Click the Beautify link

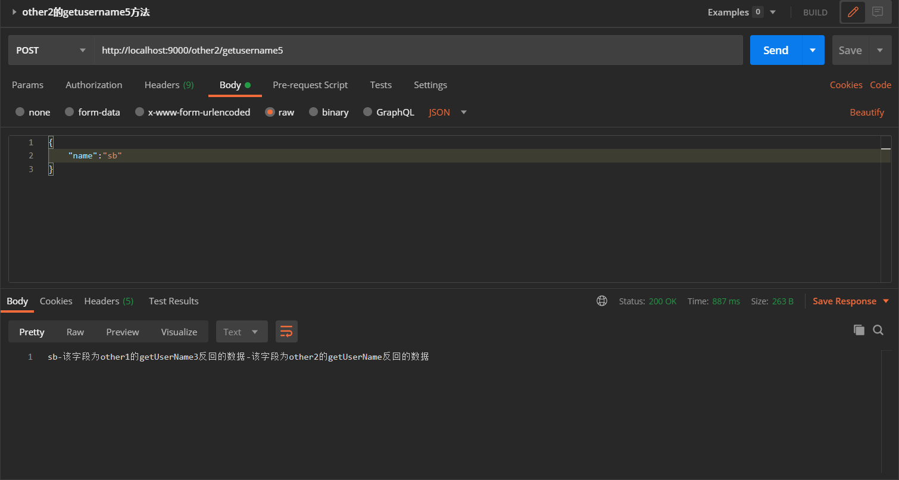click(x=867, y=112)
